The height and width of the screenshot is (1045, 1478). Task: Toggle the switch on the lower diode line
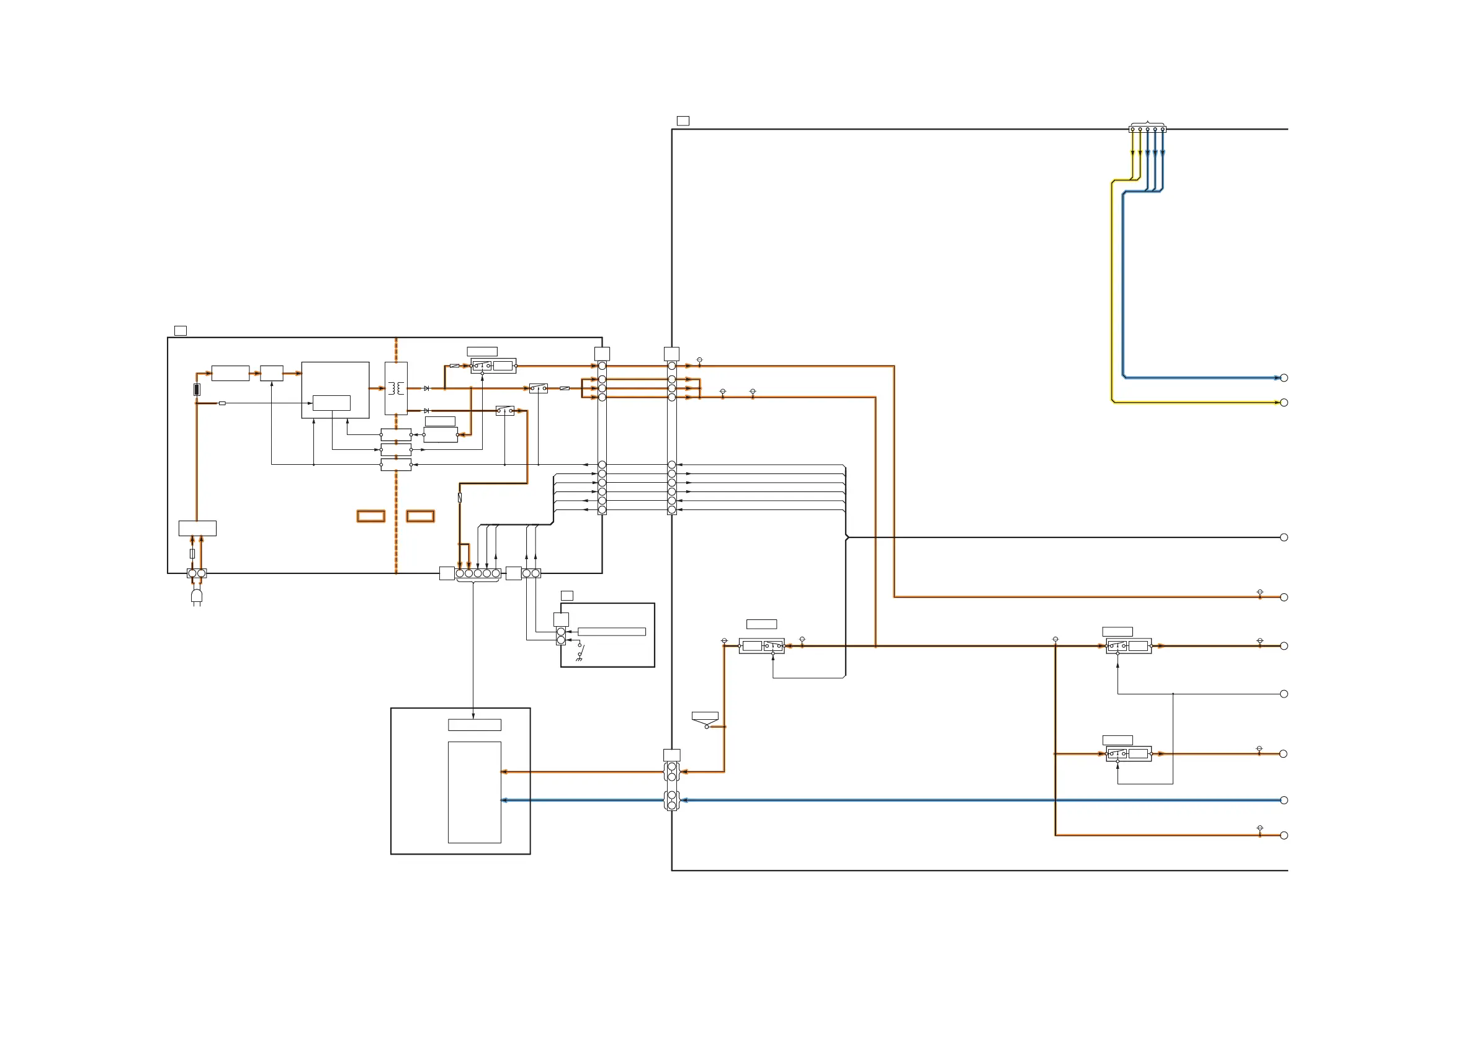pyautogui.click(x=504, y=411)
